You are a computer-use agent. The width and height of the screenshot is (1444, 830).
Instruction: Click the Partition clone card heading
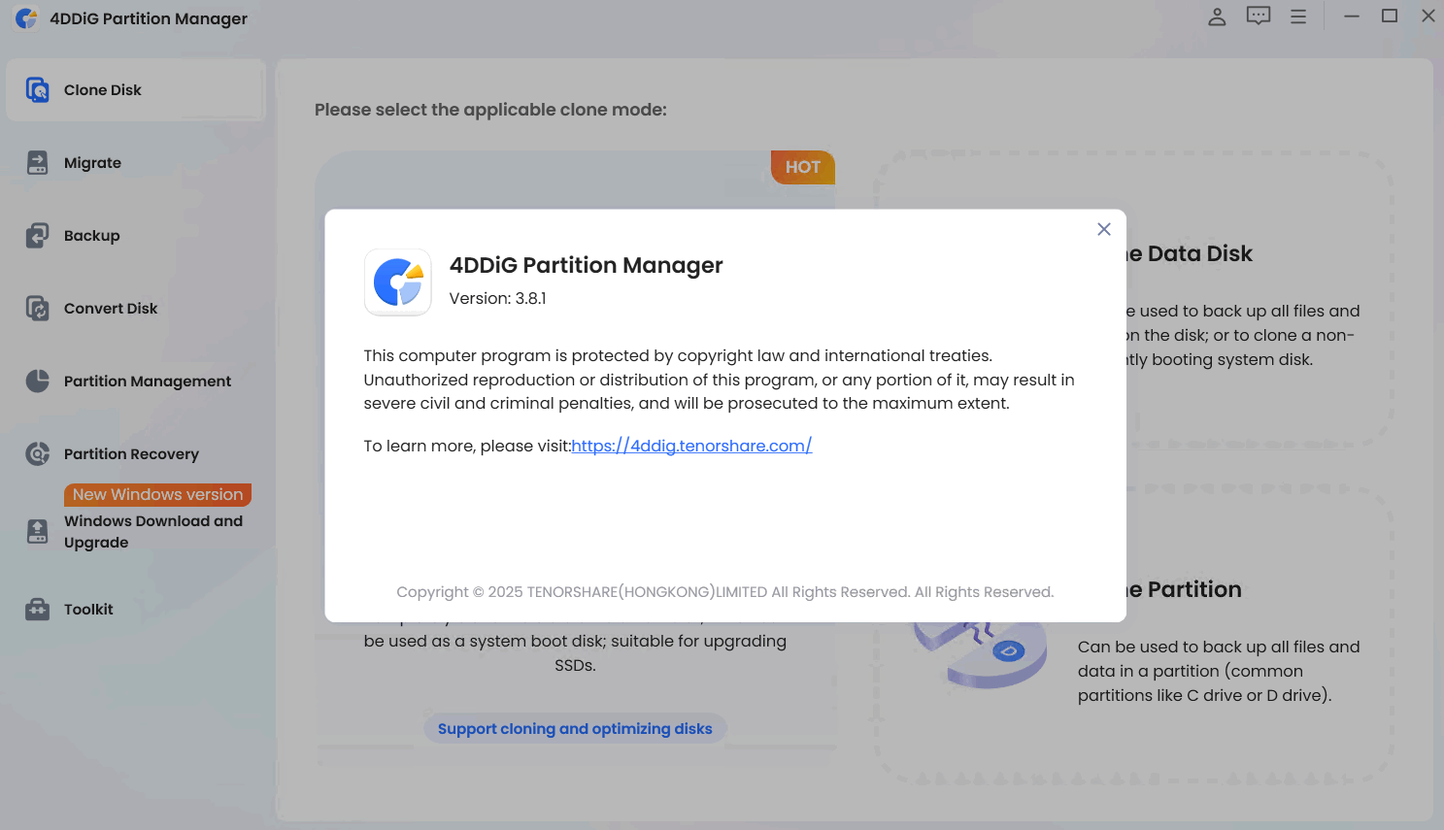point(1185,589)
